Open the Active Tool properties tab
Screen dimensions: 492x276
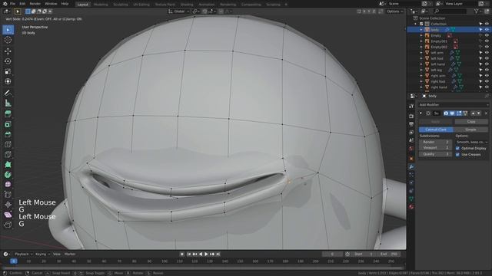(x=411, y=107)
